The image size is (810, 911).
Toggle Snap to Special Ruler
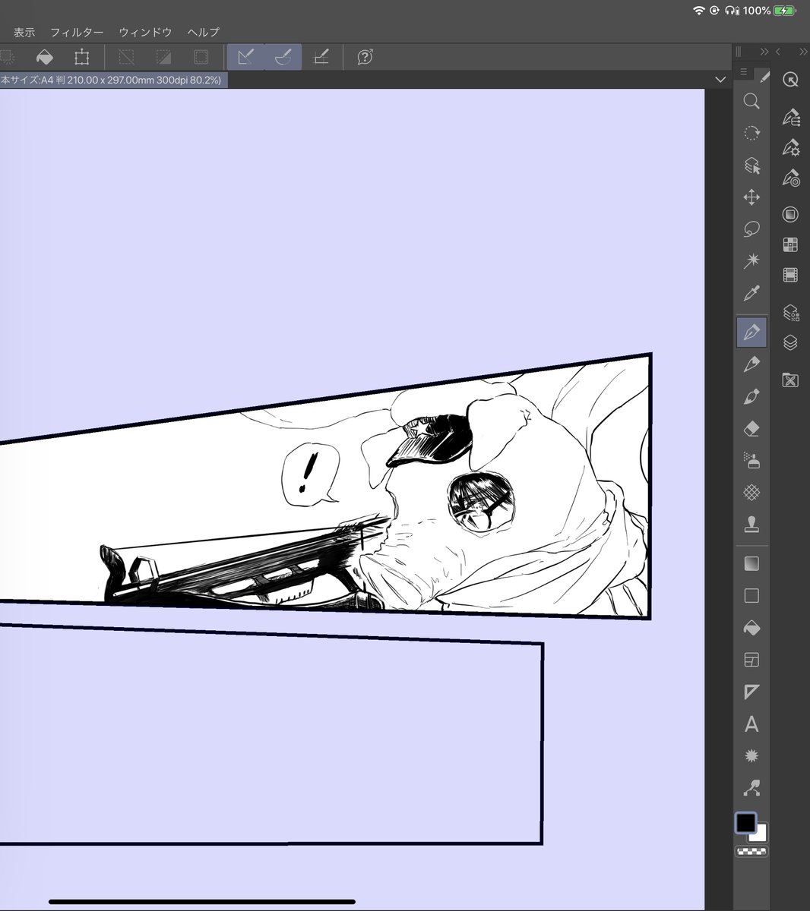283,57
